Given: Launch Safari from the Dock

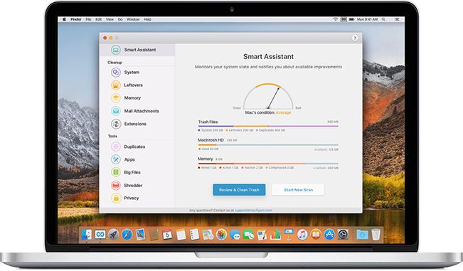Looking at the screenshot, I should [127, 235].
